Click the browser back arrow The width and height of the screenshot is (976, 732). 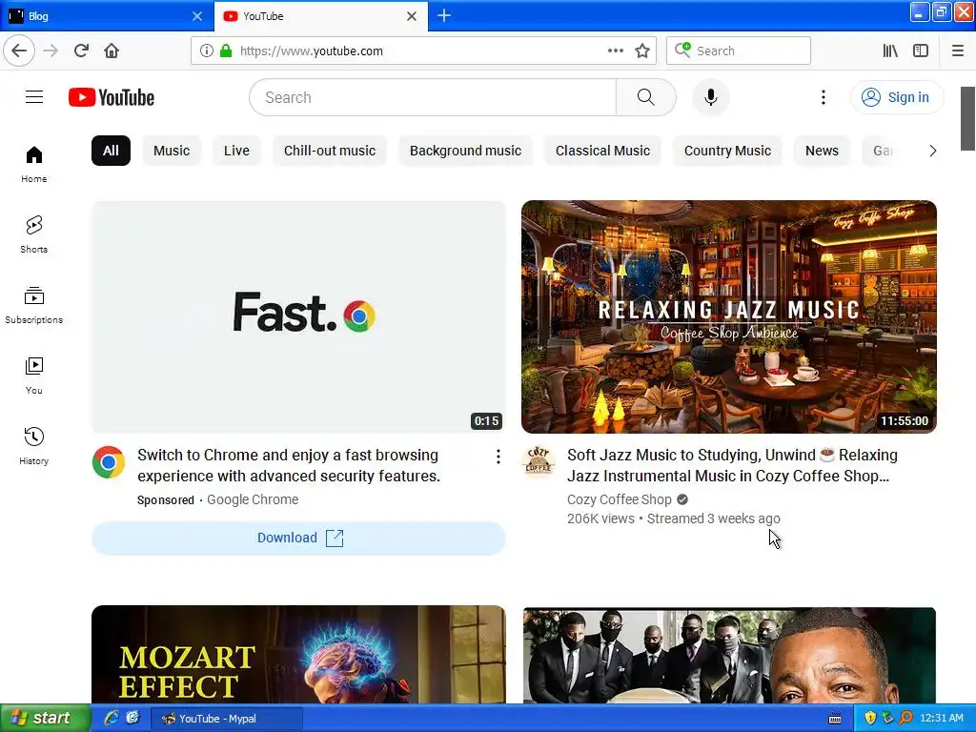click(19, 51)
